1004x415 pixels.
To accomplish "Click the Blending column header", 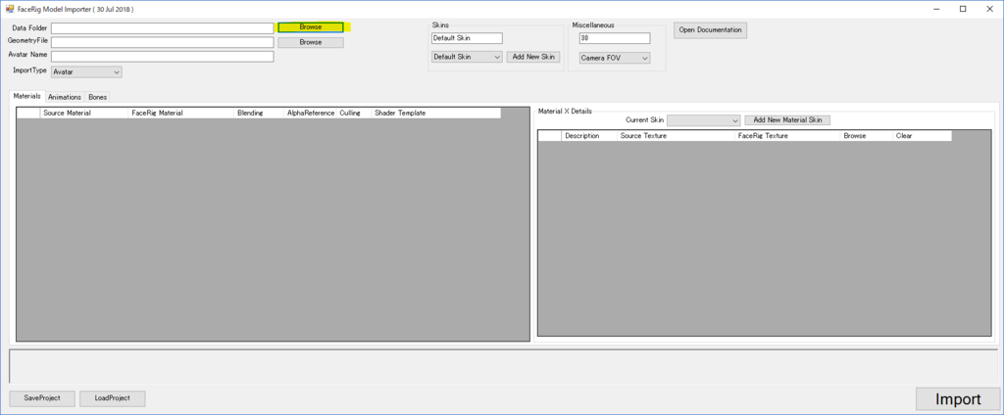I will (259, 114).
